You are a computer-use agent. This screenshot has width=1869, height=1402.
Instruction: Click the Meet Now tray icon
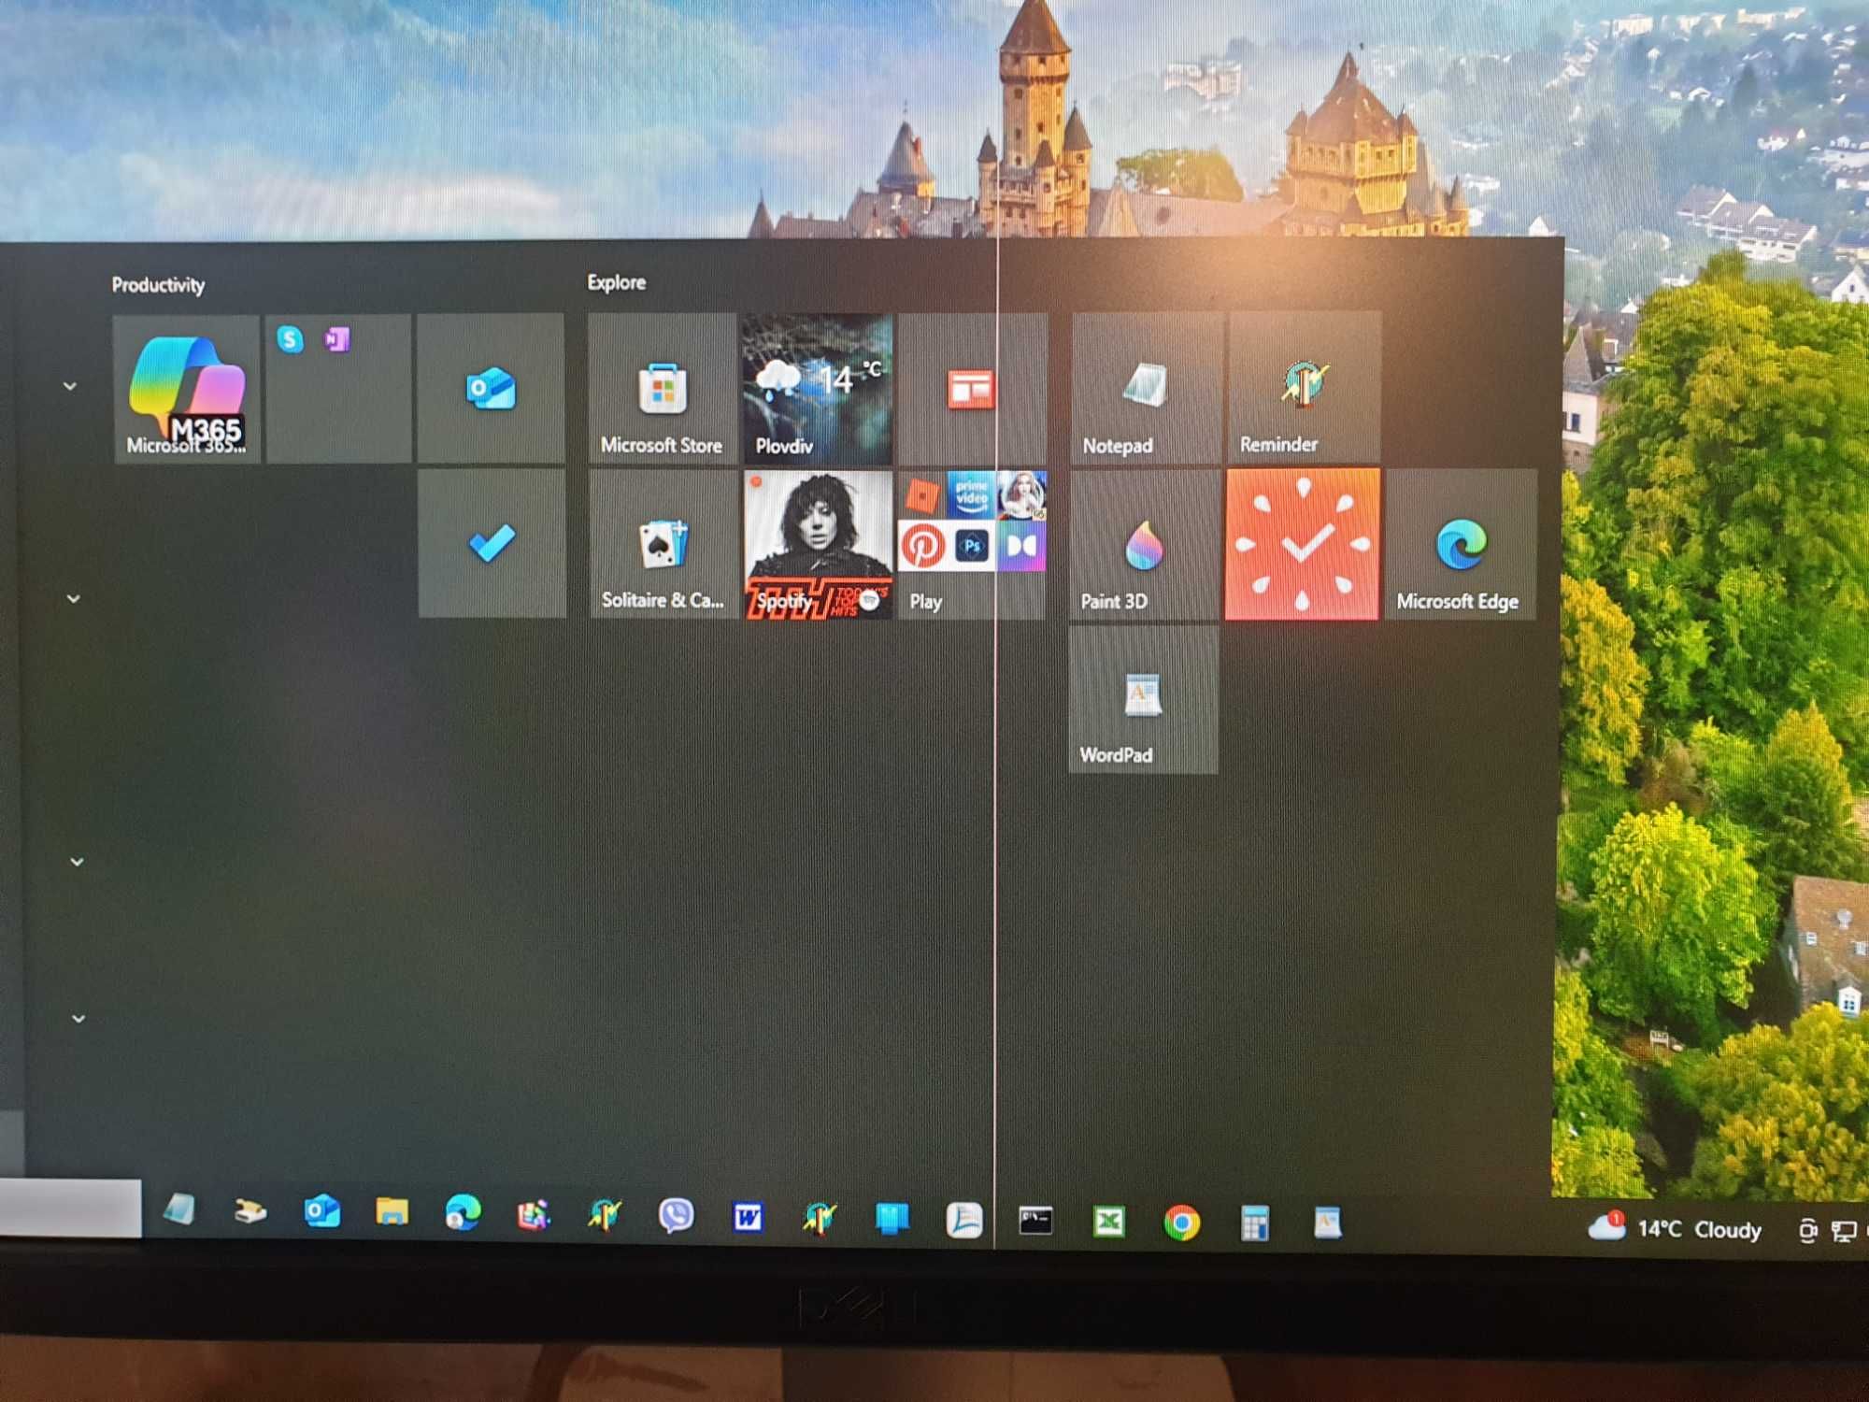(x=1808, y=1231)
